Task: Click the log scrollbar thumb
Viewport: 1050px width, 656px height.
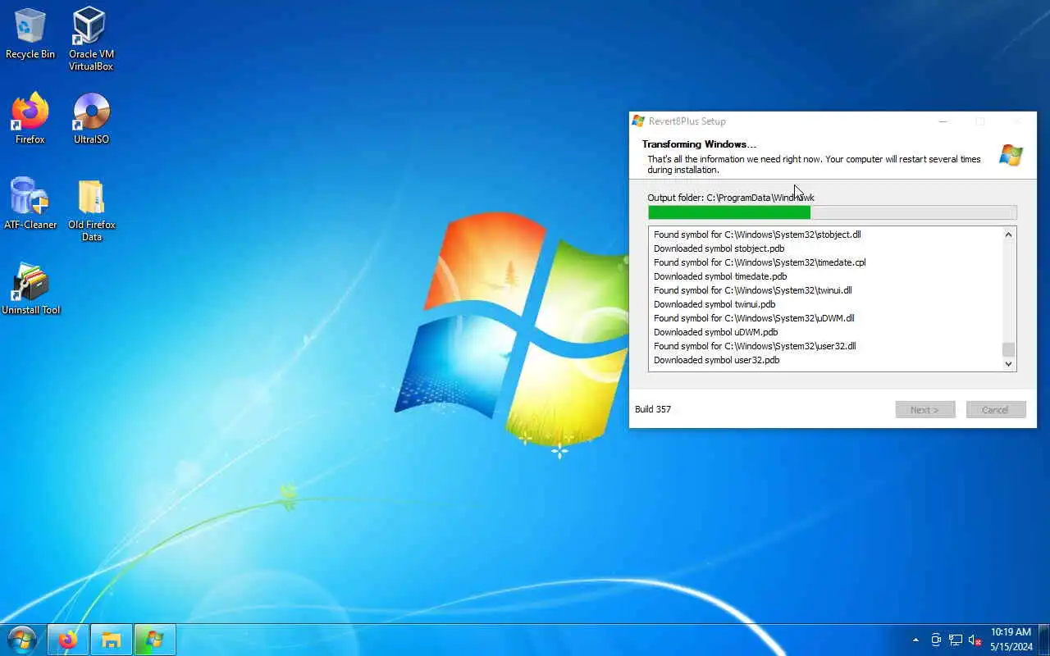Action: click(x=1009, y=349)
